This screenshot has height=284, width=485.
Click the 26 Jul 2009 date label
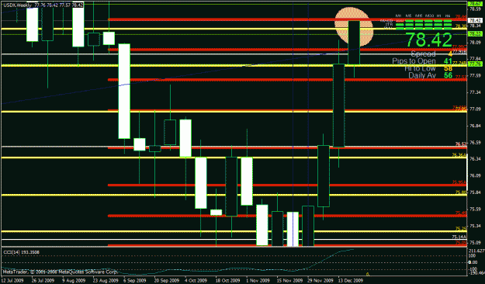(x=43, y=281)
